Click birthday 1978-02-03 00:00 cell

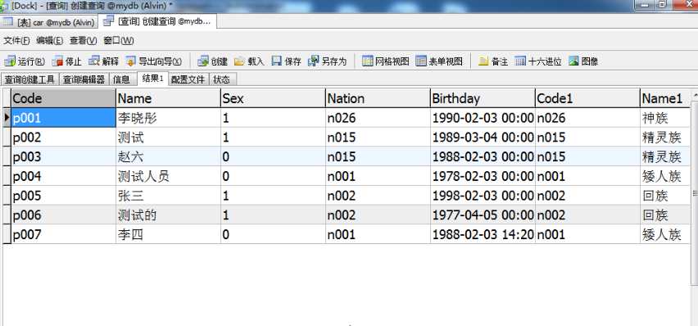(x=483, y=176)
